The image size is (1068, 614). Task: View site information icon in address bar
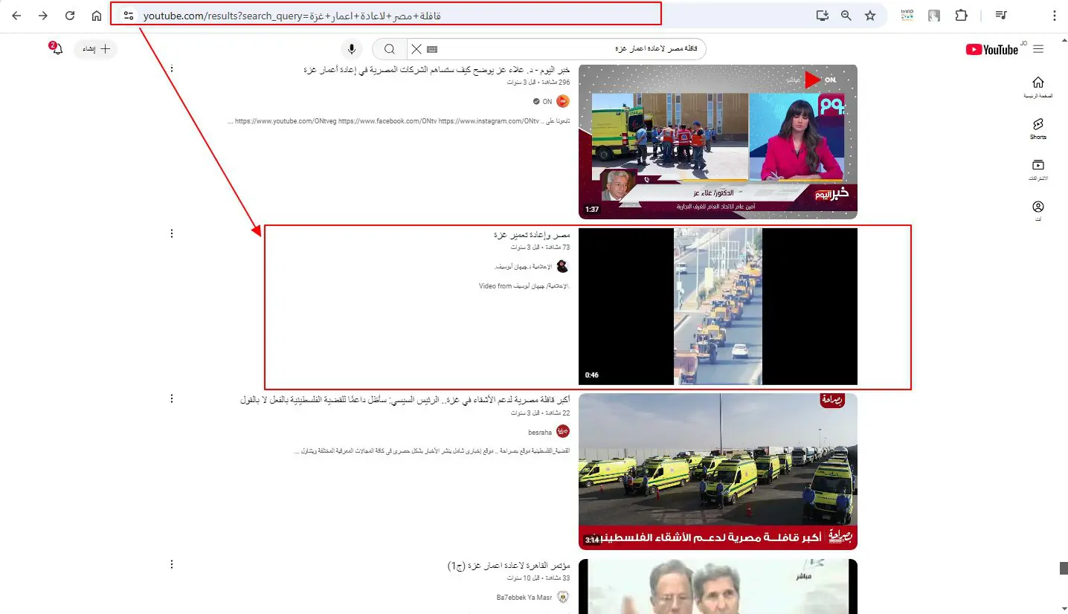pyautogui.click(x=128, y=15)
